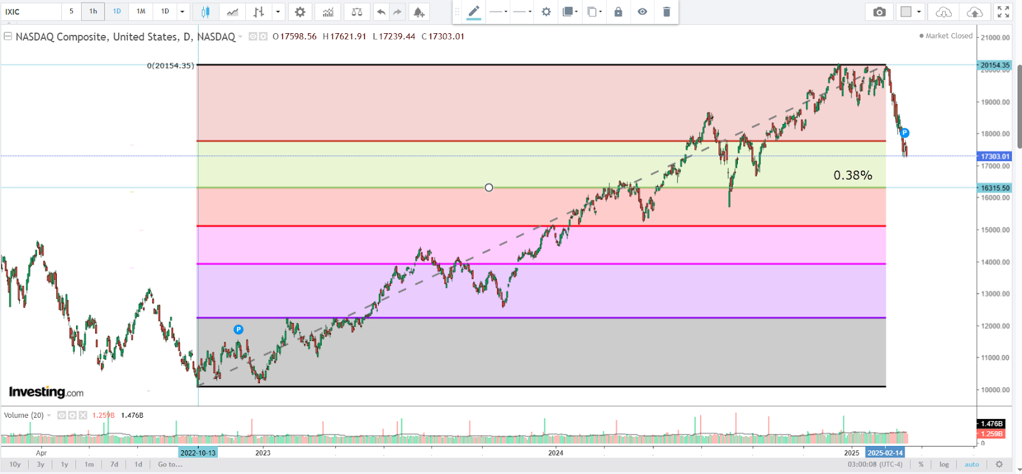Open the Go to... date dialog

tap(170, 464)
